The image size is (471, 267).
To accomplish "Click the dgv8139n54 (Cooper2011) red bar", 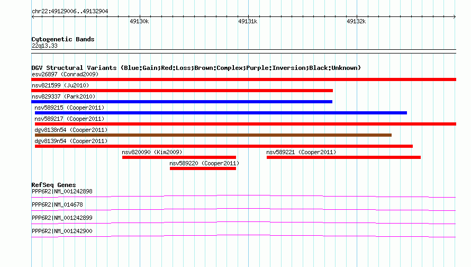I will point(224,146).
